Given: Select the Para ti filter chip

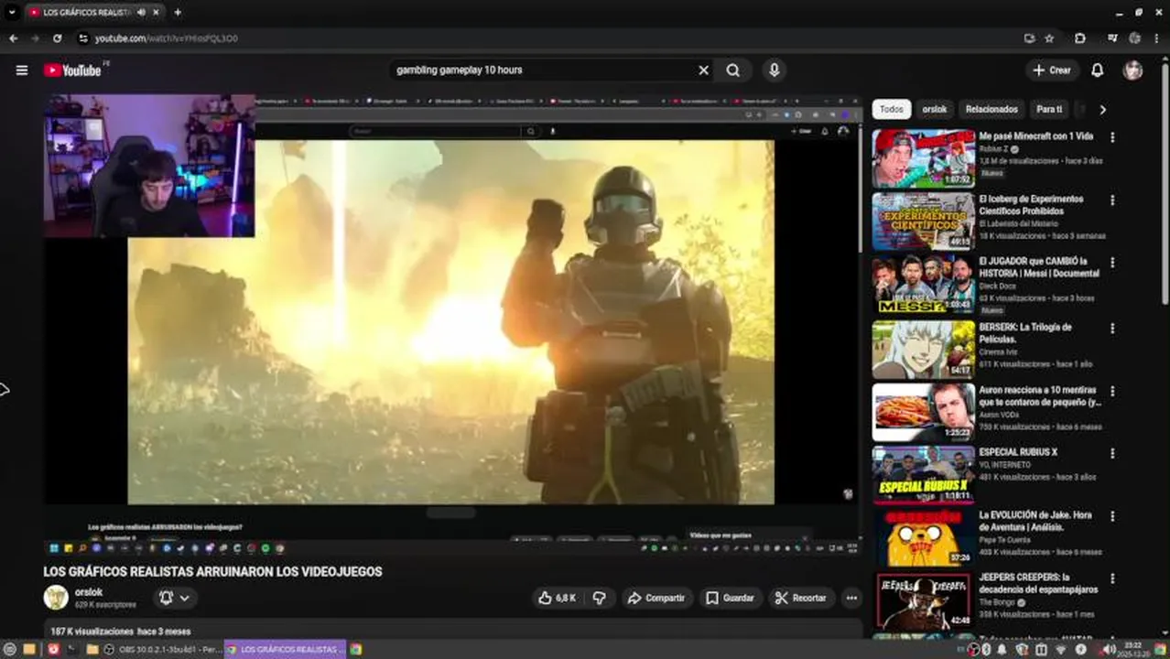Looking at the screenshot, I should [x=1049, y=109].
